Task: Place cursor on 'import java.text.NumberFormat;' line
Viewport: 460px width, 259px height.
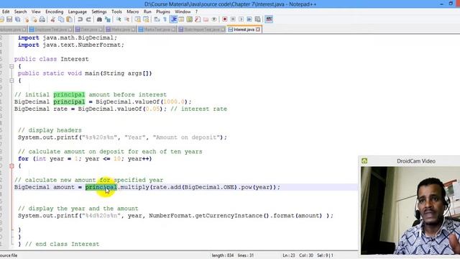Action: point(71,45)
